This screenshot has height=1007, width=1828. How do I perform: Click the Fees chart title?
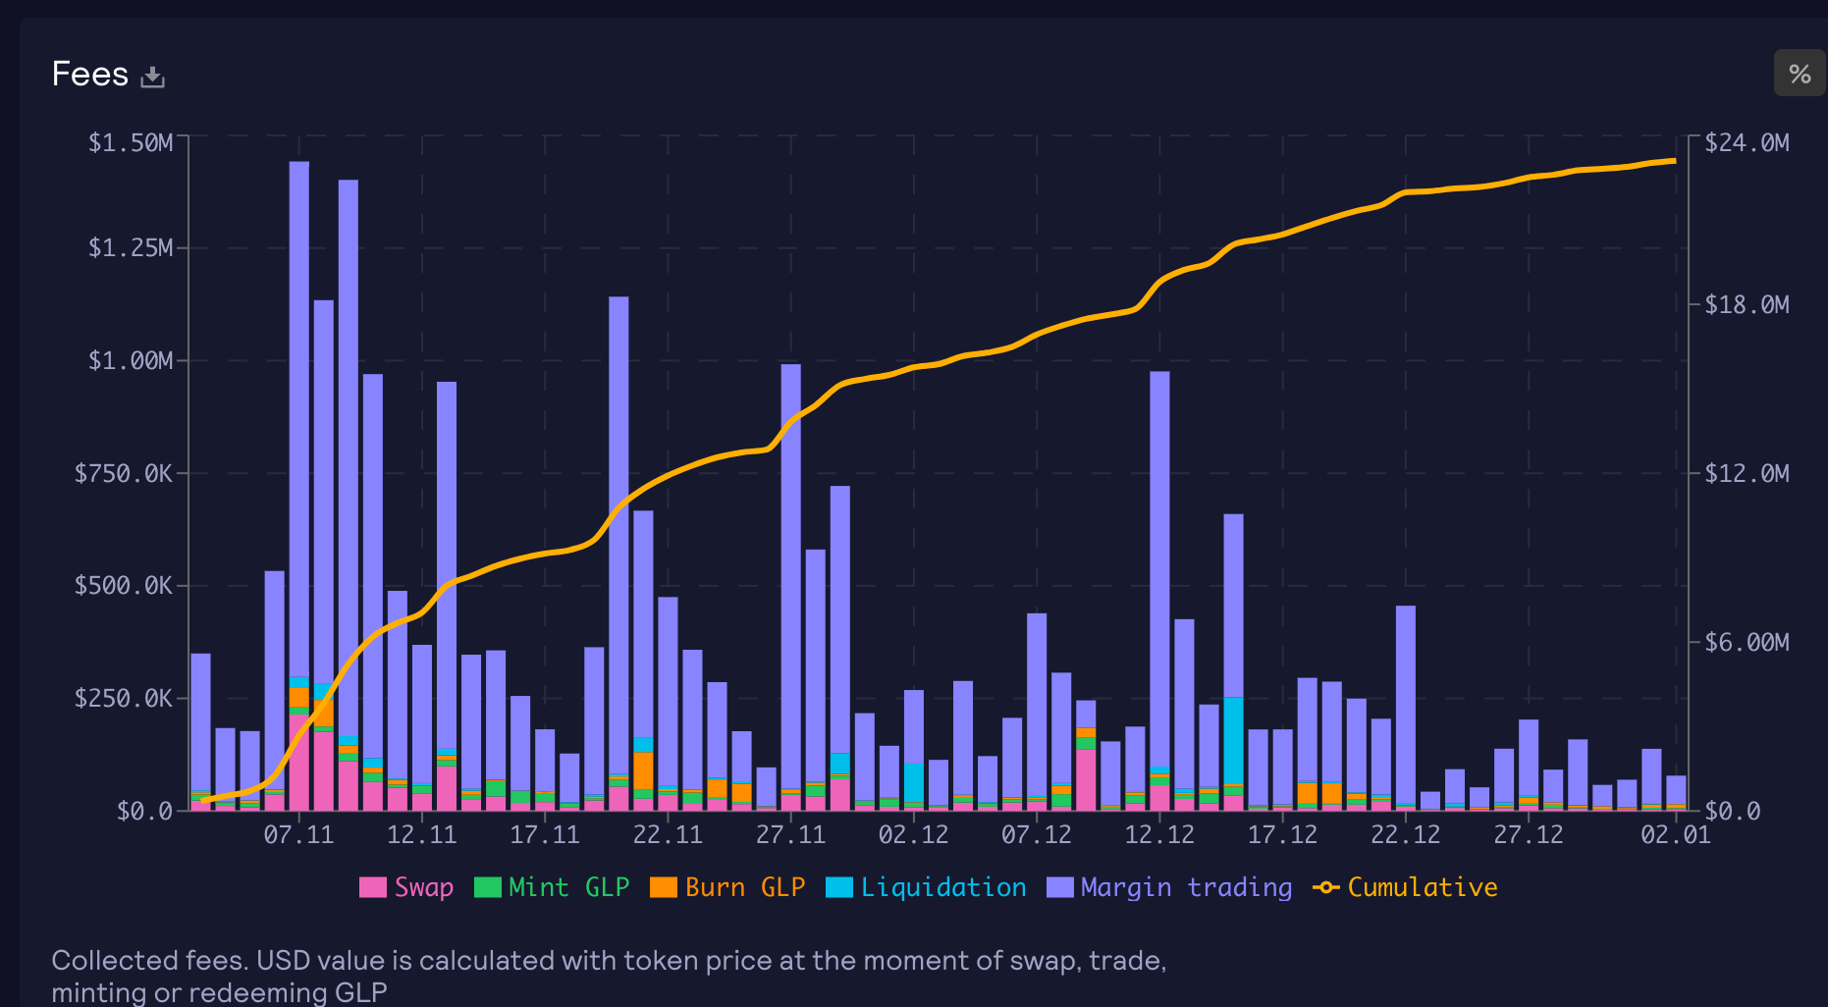tap(90, 73)
